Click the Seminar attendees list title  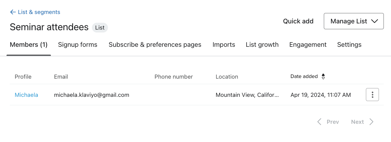[x=49, y=27]
